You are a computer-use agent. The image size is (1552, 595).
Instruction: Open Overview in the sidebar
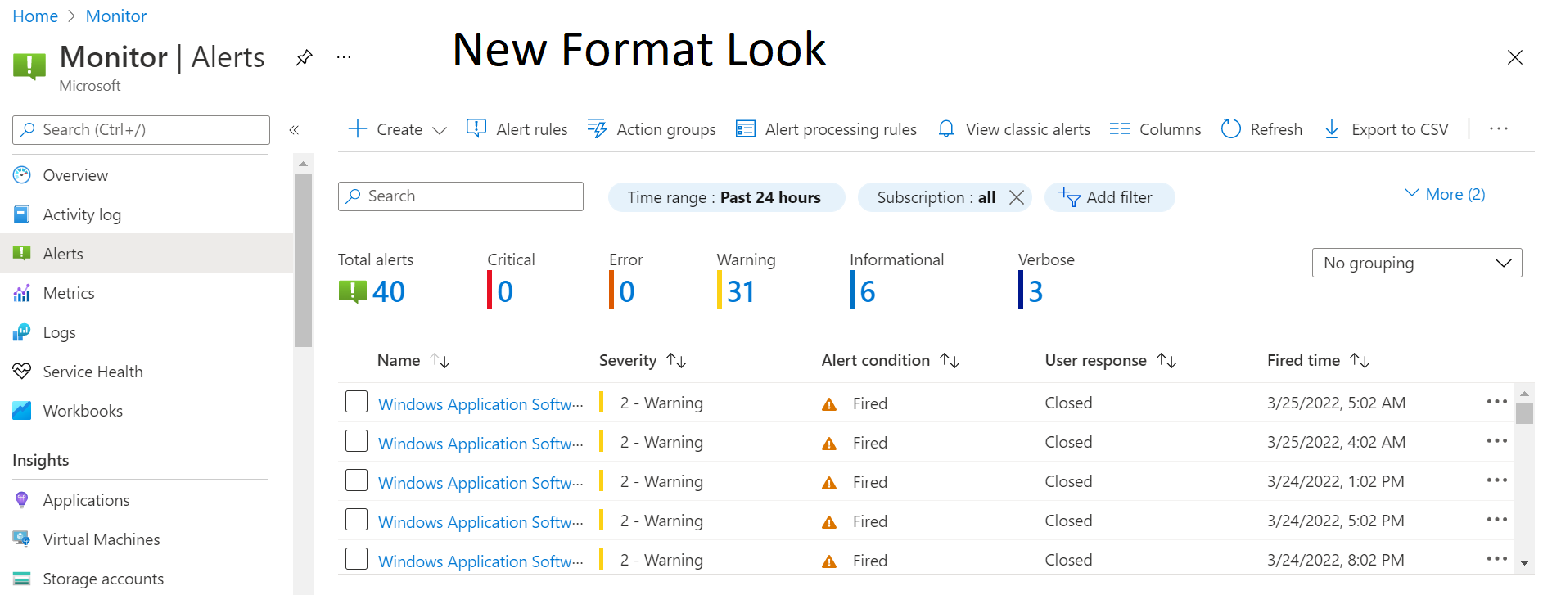click(75, 175)
